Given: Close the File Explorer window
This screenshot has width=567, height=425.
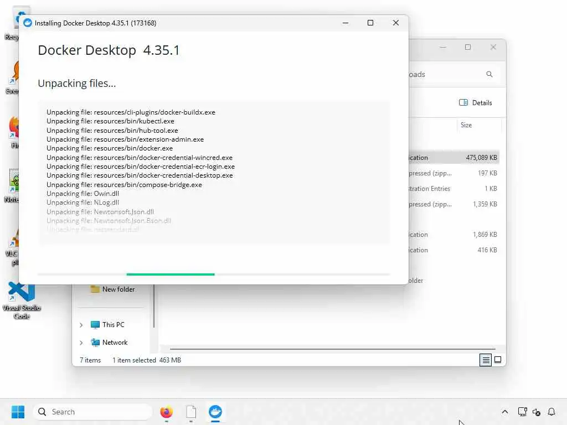Looking at the screenshot, I should tap(493, 48).
